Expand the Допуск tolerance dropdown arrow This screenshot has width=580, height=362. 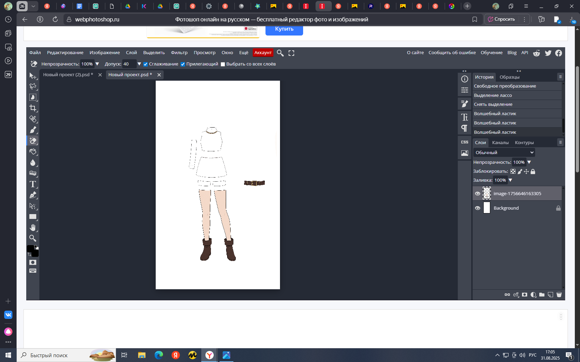point(139,64)
